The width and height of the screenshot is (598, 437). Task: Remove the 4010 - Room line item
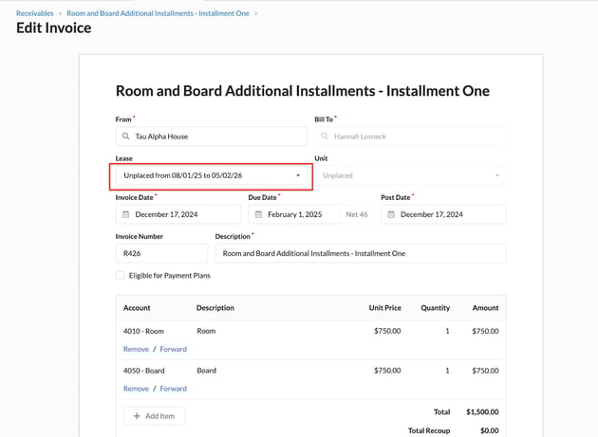136,349
